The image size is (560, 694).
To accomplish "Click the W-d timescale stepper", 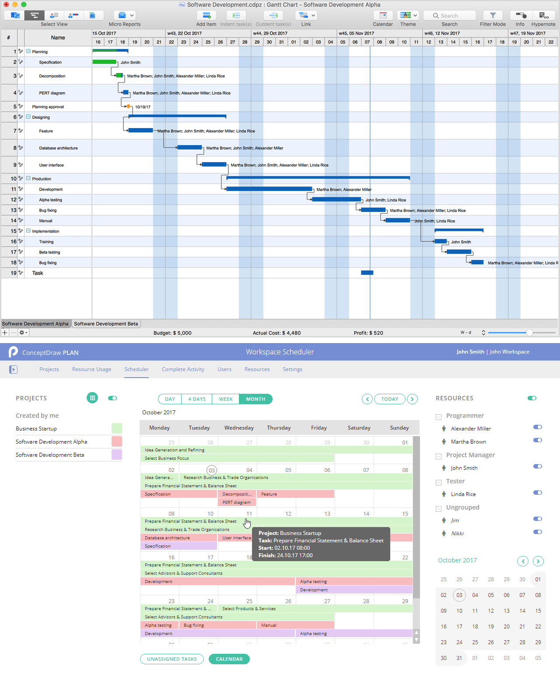I will pyautogui.click(x=483, y=333).
